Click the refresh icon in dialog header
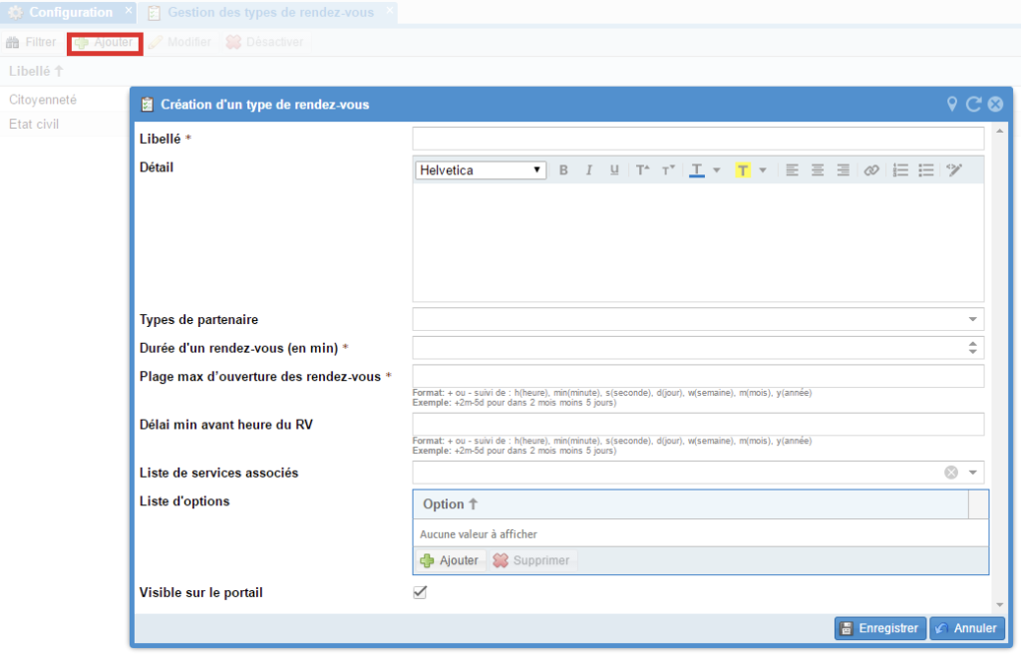Viewport: 1021px width, 654px height. (x=973, y=104)
